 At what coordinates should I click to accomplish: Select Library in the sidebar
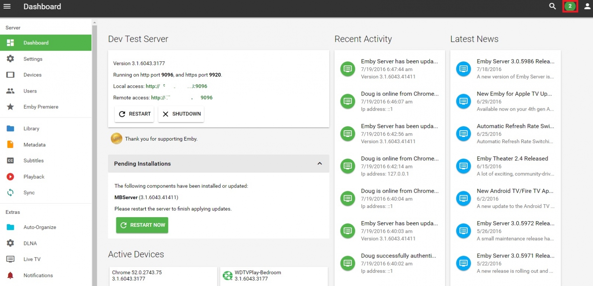pyautogui.click(x=32, y=128)
